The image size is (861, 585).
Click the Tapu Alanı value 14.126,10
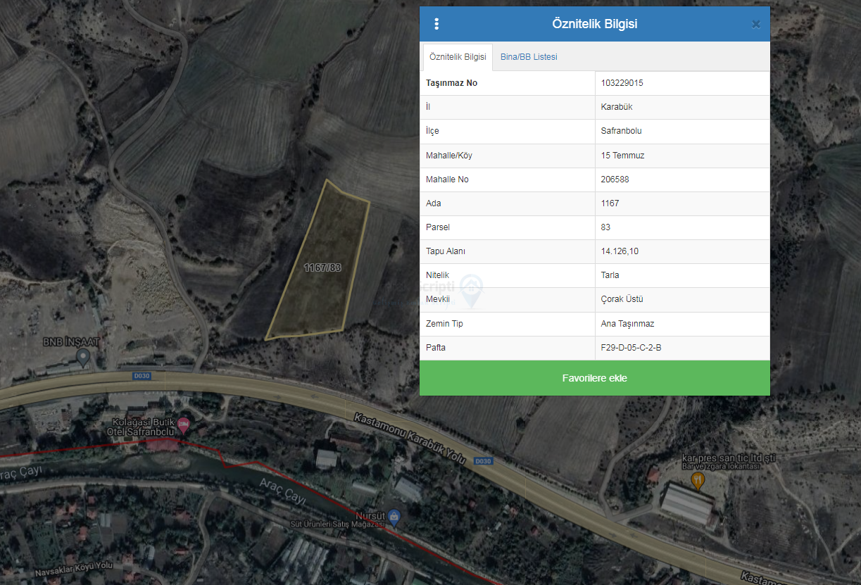[x=620, y=251]
